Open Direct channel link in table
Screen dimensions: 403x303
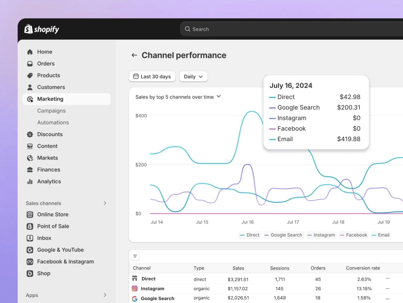148,279
